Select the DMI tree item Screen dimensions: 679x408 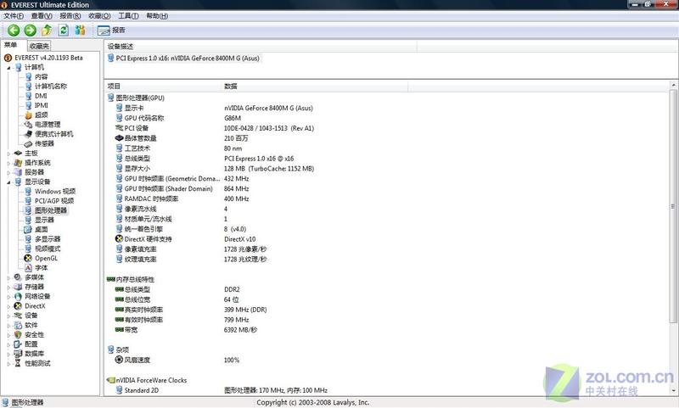[41, 96]
